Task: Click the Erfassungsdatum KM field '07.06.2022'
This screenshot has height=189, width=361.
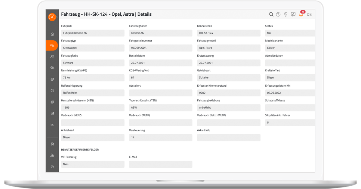Action: pos(290,93)
